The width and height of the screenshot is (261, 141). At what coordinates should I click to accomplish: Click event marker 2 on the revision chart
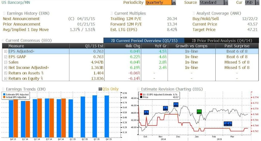pyautogui.click(x=165, y=108)
